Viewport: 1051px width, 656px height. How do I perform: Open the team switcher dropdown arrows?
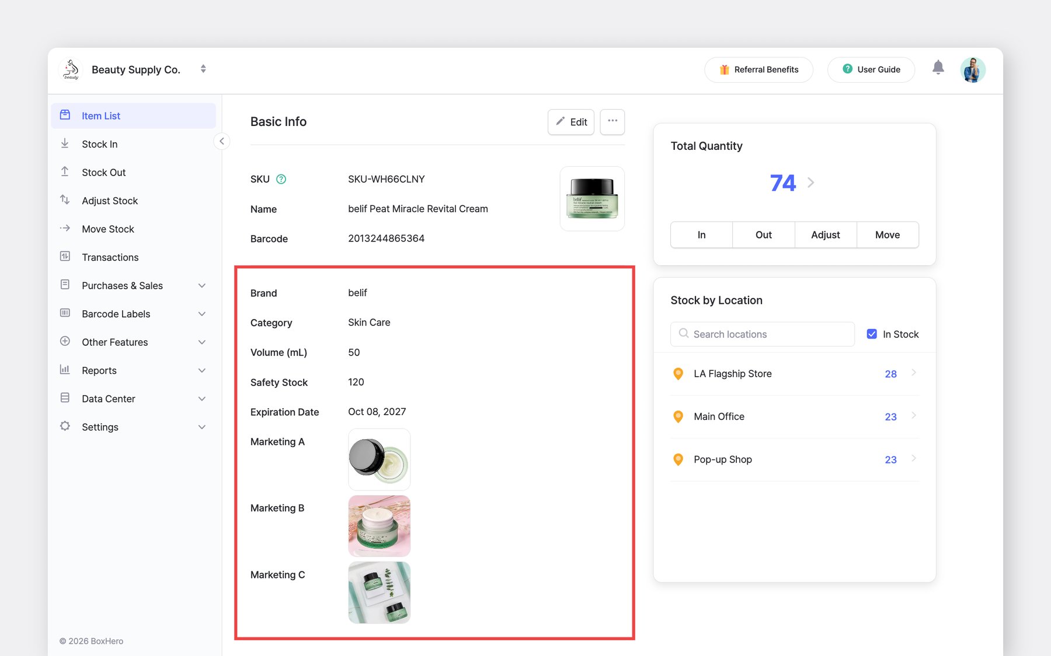tap(203, 69)
